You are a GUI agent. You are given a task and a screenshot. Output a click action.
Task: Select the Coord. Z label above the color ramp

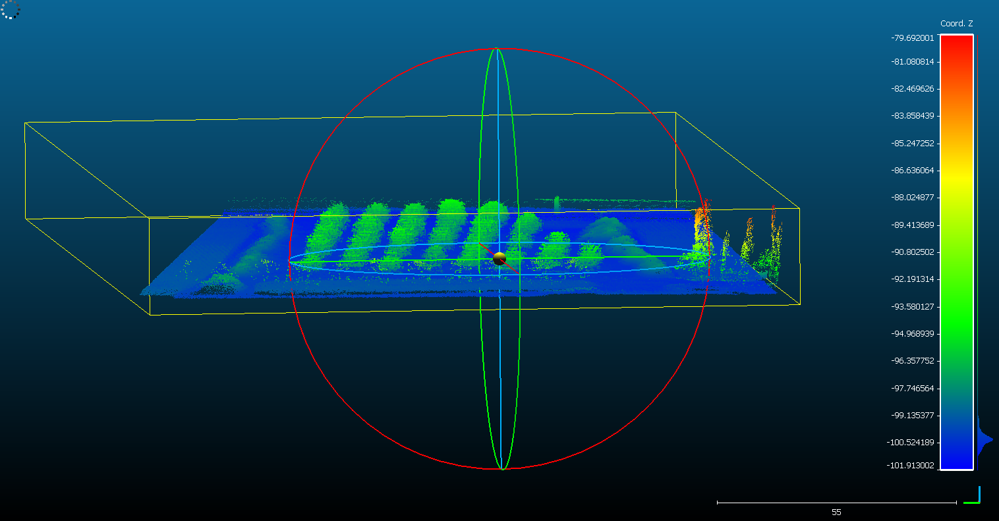(956, 23)
